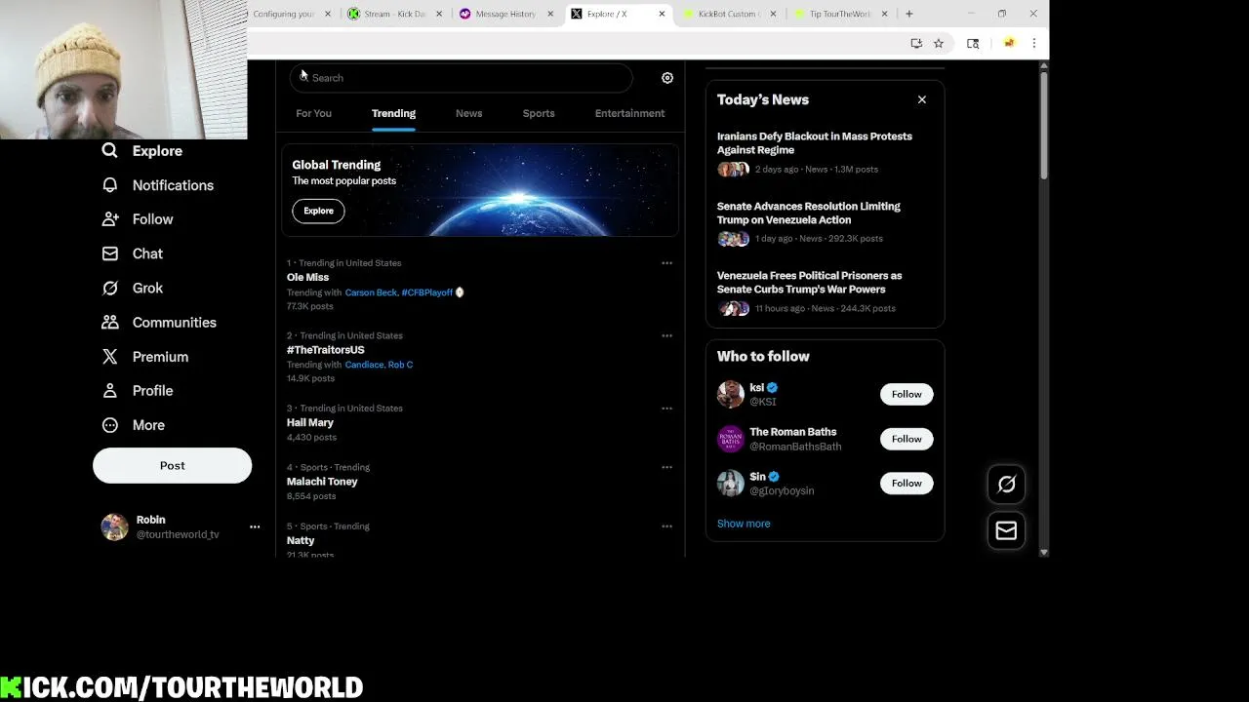
Task: Open the #CFBPlayoff hashtag link
Action: [427, 292]
